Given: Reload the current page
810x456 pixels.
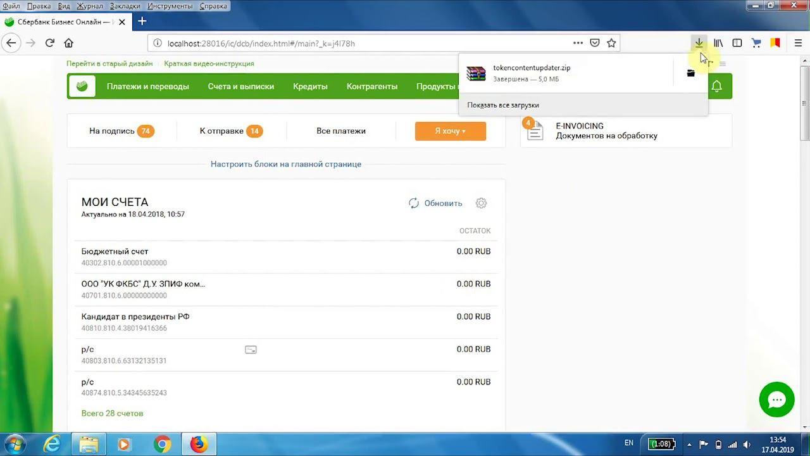Looking at the screenshot, I should pyautogui.click(x=50, y=43).
